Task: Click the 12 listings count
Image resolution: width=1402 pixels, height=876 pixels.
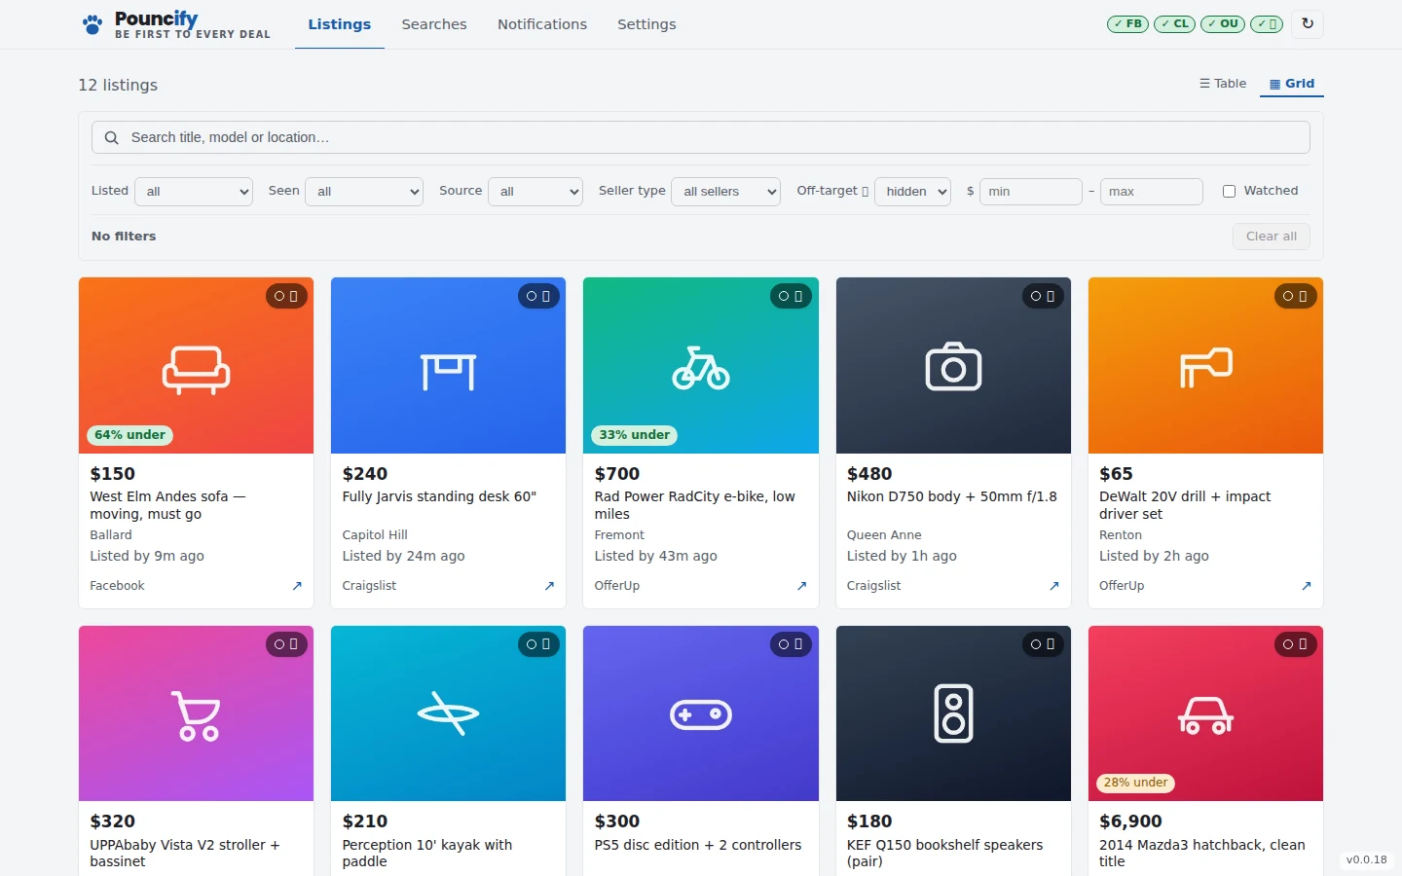Action: click(118, 85)
